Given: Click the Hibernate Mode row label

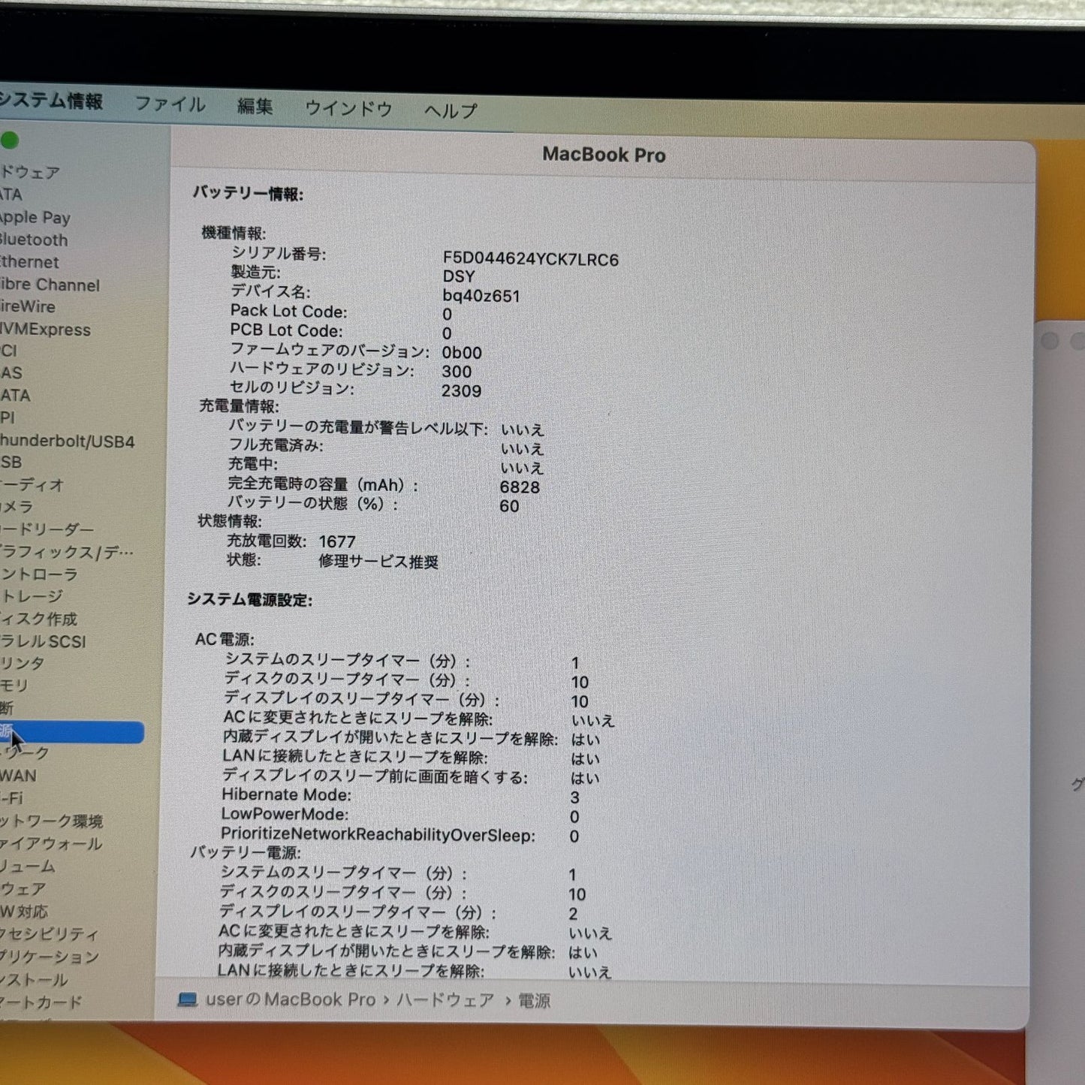Looking at the screenshot, I should coord(286,794).
